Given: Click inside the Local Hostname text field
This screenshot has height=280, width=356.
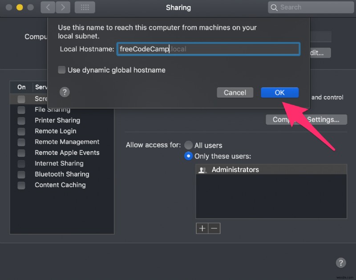Looking at the screenshot, I should [208, 49].
